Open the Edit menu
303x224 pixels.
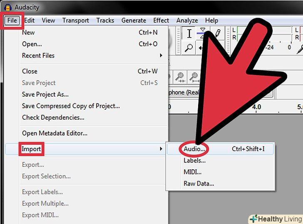30,20
